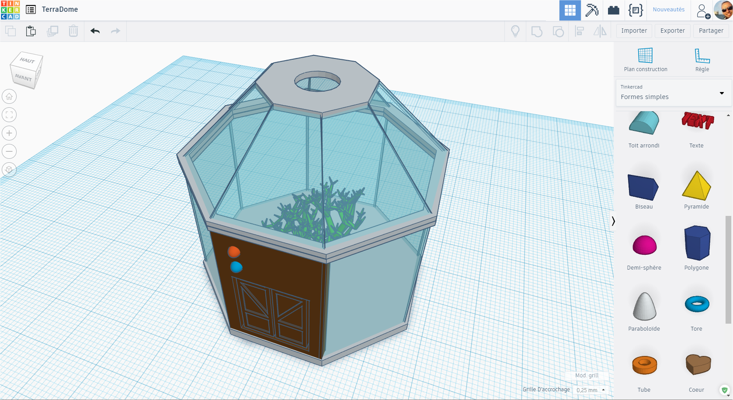Select the orange sphere on the dome
Image resolution: width=733 pixels, height=400 pixels.
point(234,252)
